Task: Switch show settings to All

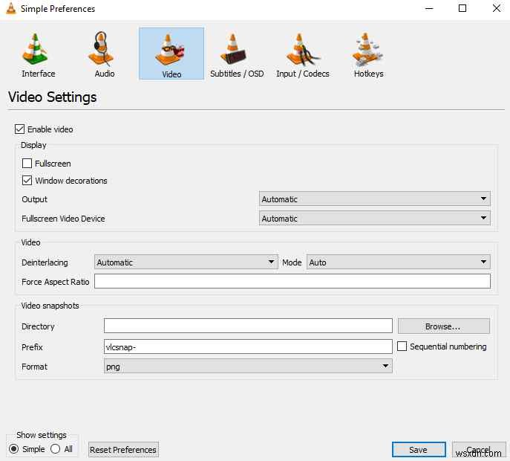Action: click(55, 449)
